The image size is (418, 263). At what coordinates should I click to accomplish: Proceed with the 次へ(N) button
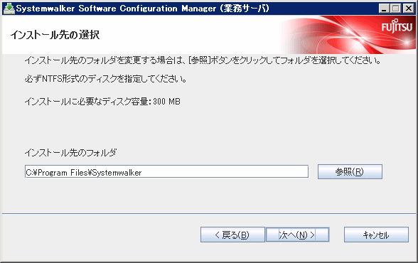297,235
